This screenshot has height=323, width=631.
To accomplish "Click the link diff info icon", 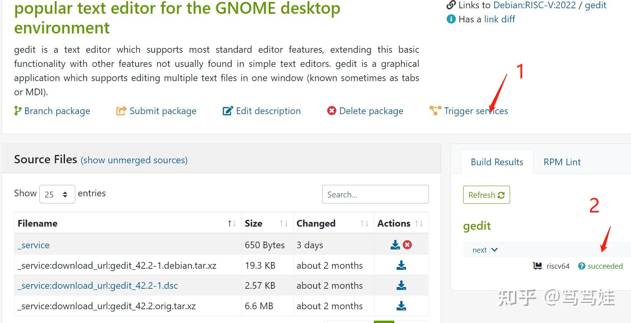I will (451, 19).
